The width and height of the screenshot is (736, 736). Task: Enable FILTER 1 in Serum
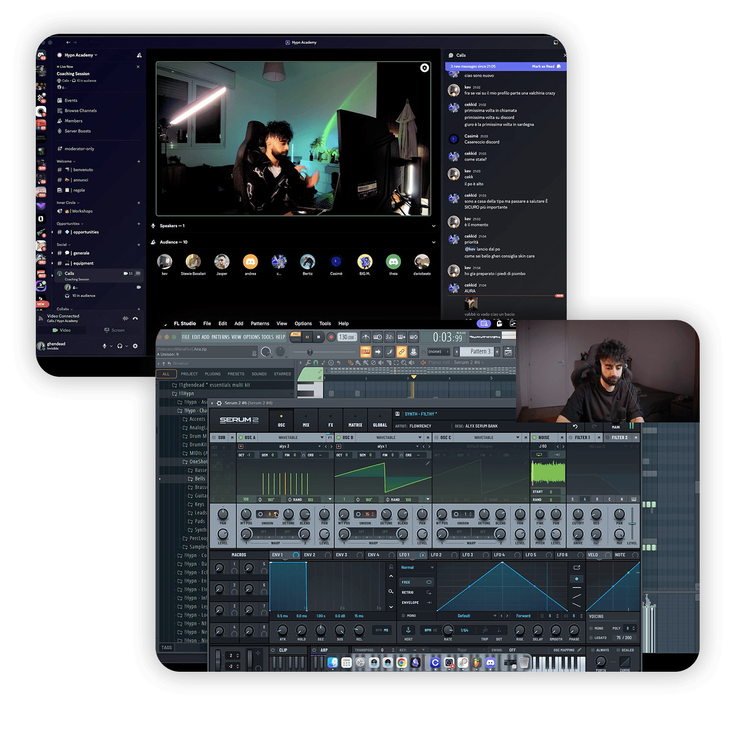click(571, 437)
